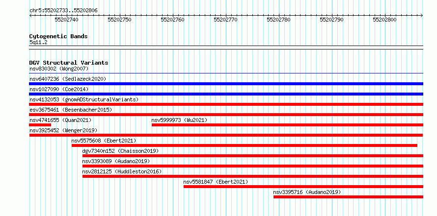Click the red bar for nsv3395716

(x=349, y=197)
